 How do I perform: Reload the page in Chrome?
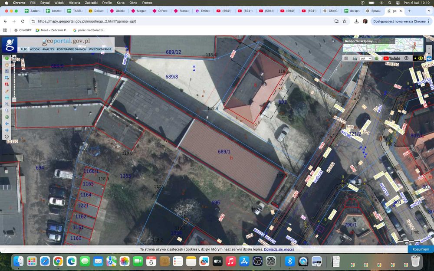(x=23, y=21)
